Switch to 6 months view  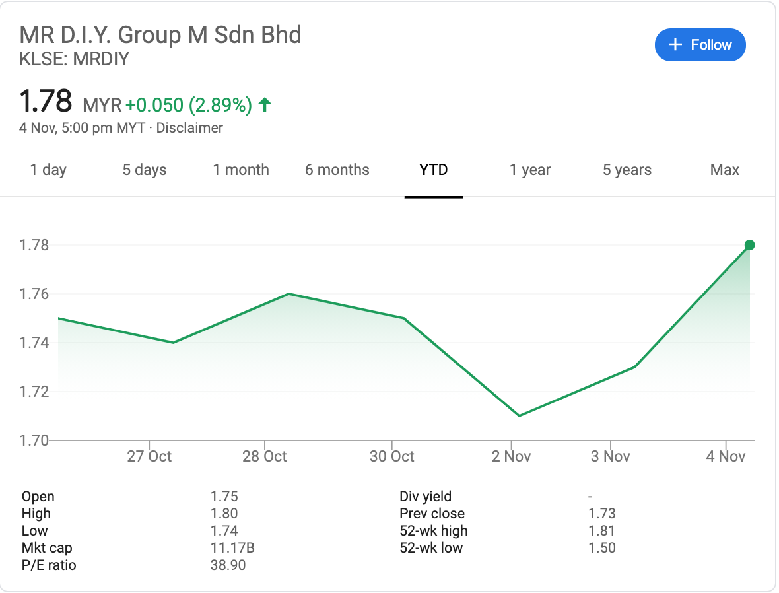[337, 170]
